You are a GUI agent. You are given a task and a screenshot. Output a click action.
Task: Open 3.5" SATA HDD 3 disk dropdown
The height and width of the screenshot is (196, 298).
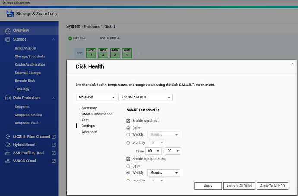[145, 97]
